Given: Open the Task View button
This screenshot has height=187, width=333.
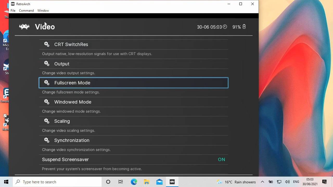Looking at the screenshot, I should tap(121, 182).
